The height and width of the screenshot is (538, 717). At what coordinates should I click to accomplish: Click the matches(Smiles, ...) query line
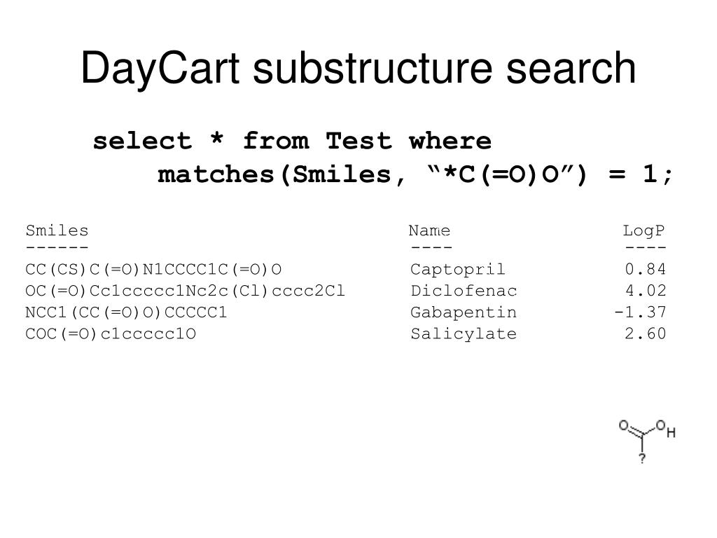(415, 174)
